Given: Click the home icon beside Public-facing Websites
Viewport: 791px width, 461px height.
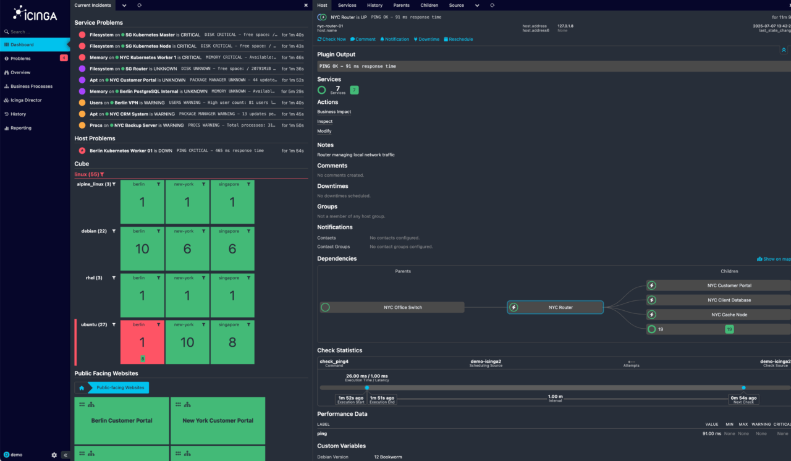Looking at the screenshot, I should pos(81,387).
